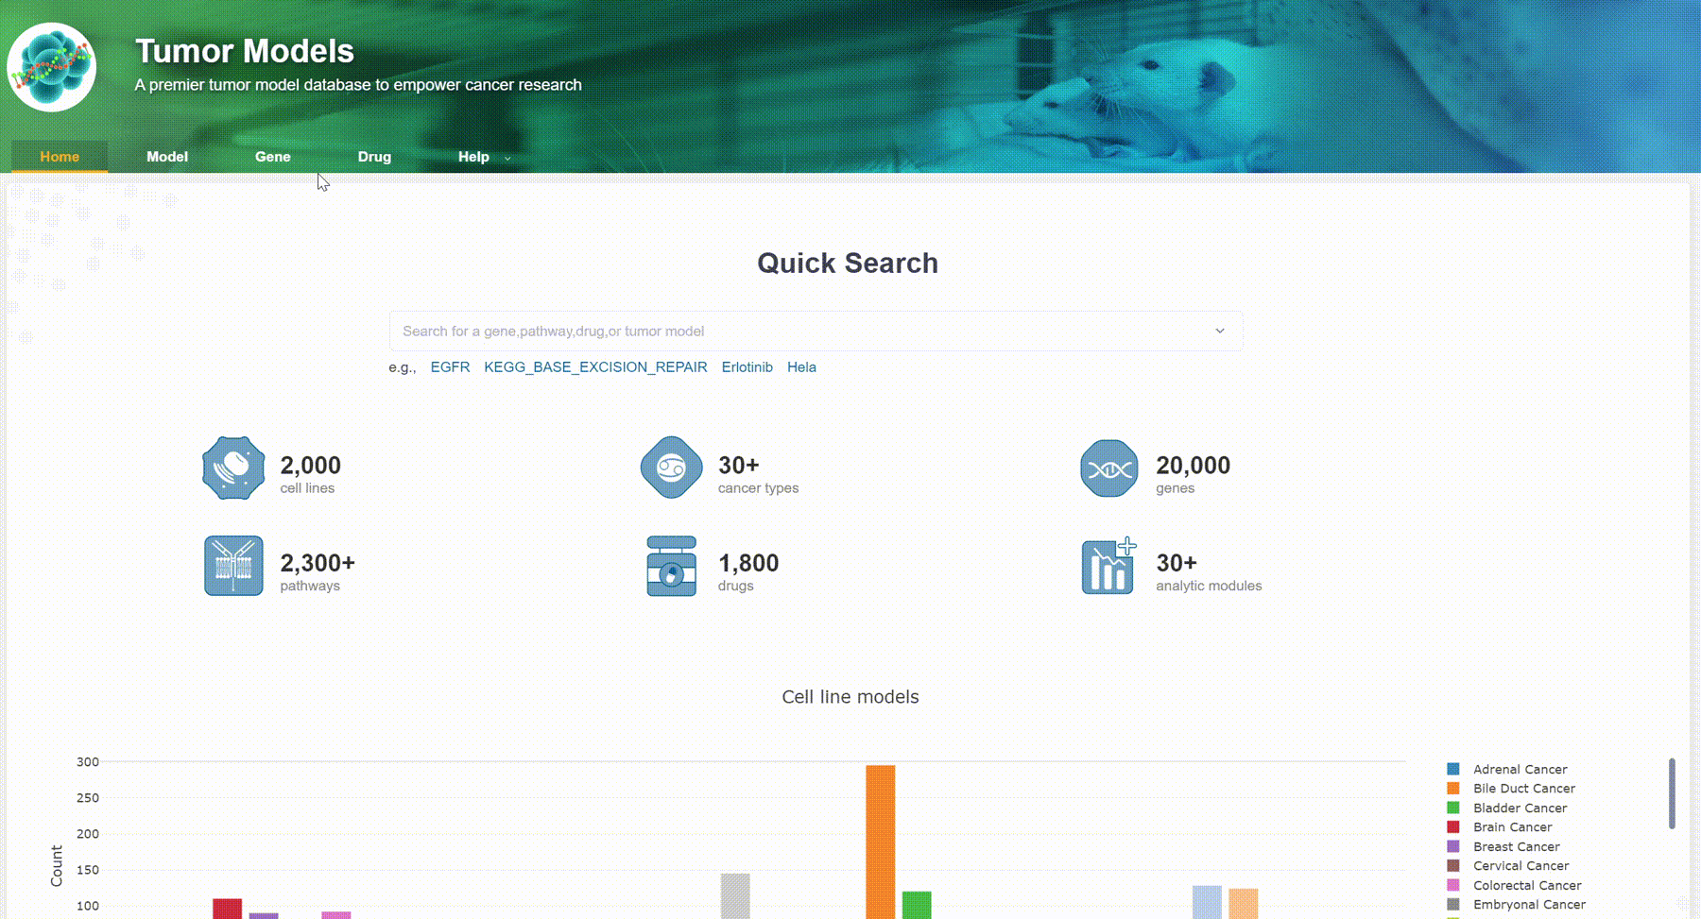
Task: Click the analytic modules chart icon
Action: click(x=1108, y=567)
